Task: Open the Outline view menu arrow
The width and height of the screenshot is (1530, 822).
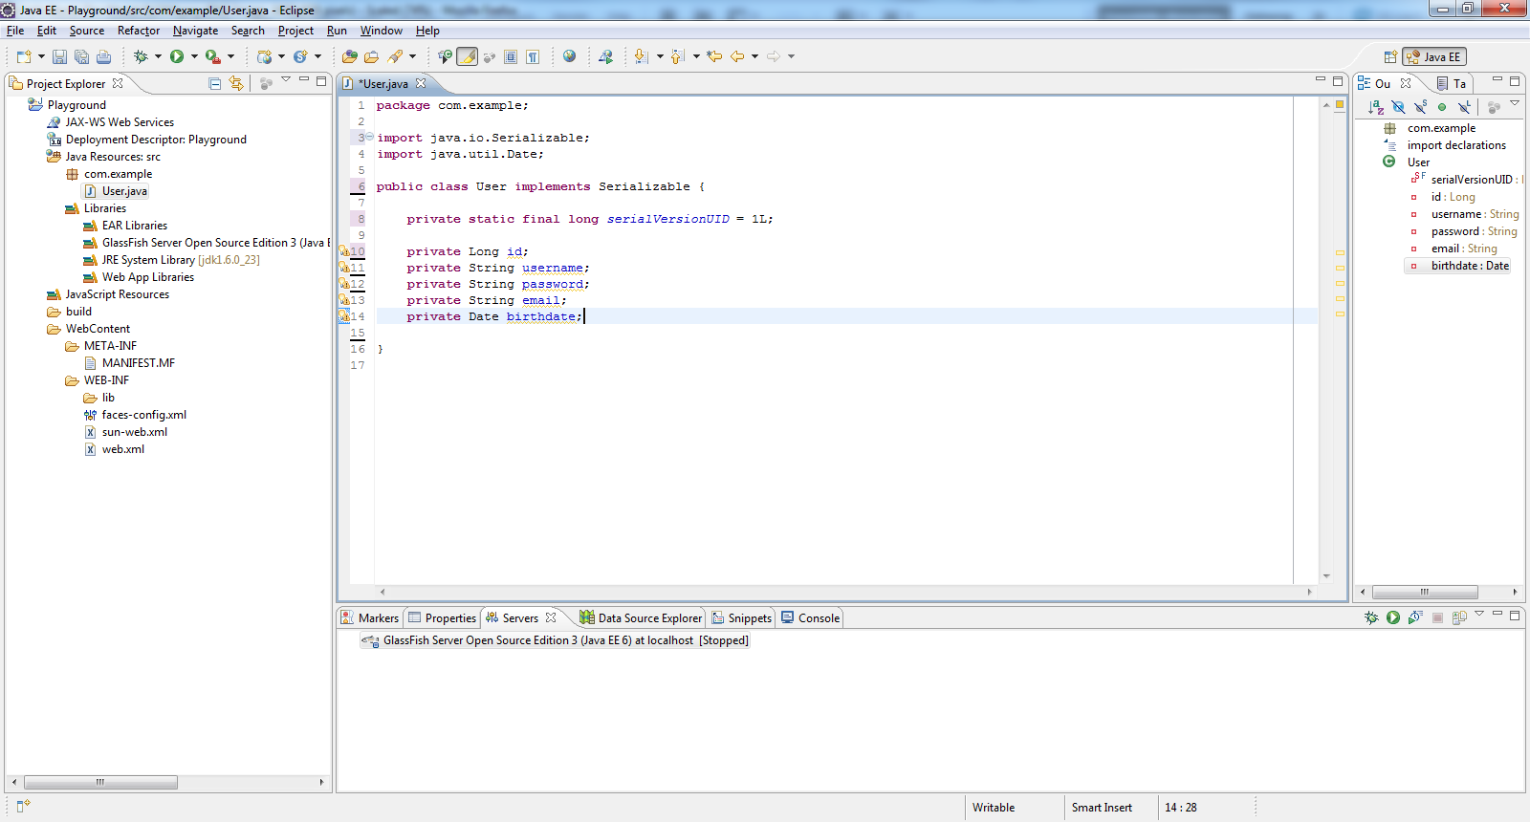Action: point(1515,102)
